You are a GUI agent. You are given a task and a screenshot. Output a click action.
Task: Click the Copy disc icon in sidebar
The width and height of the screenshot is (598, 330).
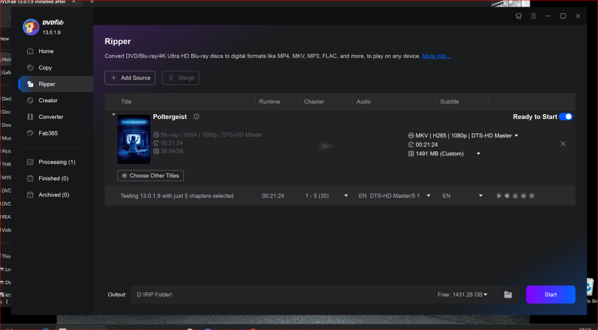[30, 68]
